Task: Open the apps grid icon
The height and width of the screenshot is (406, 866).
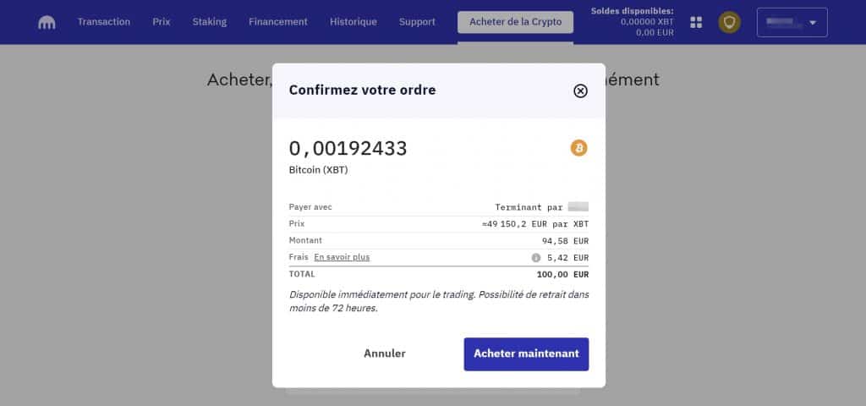Action: click(x=696, y=22)
